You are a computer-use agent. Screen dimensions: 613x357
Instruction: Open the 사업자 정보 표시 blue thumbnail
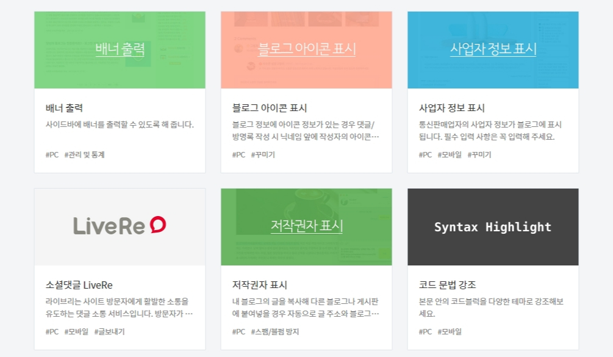coord(493,49)
